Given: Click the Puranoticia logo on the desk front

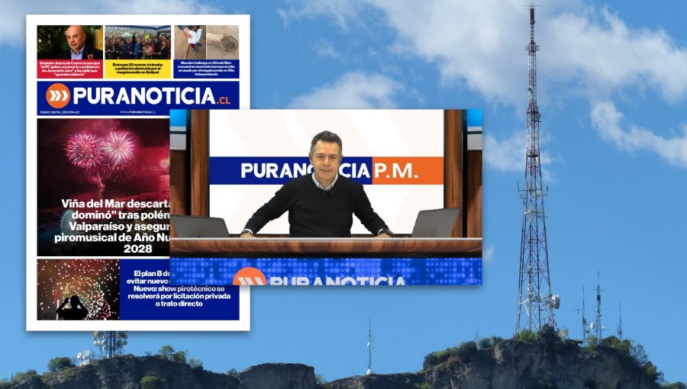Looking at the screenshot, I should [320, 277].
